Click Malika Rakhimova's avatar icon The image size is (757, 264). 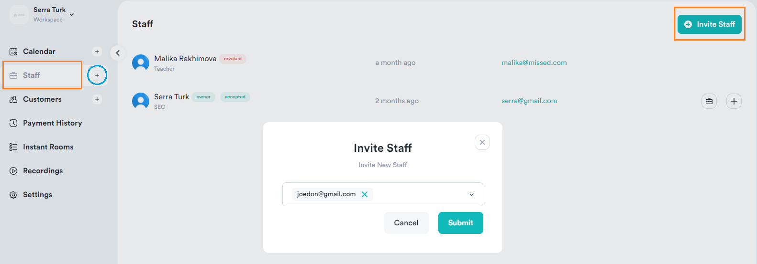click(x=141, y=63)
